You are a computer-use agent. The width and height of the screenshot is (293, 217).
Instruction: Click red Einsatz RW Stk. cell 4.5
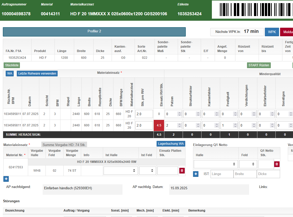(x=159, y=125)
